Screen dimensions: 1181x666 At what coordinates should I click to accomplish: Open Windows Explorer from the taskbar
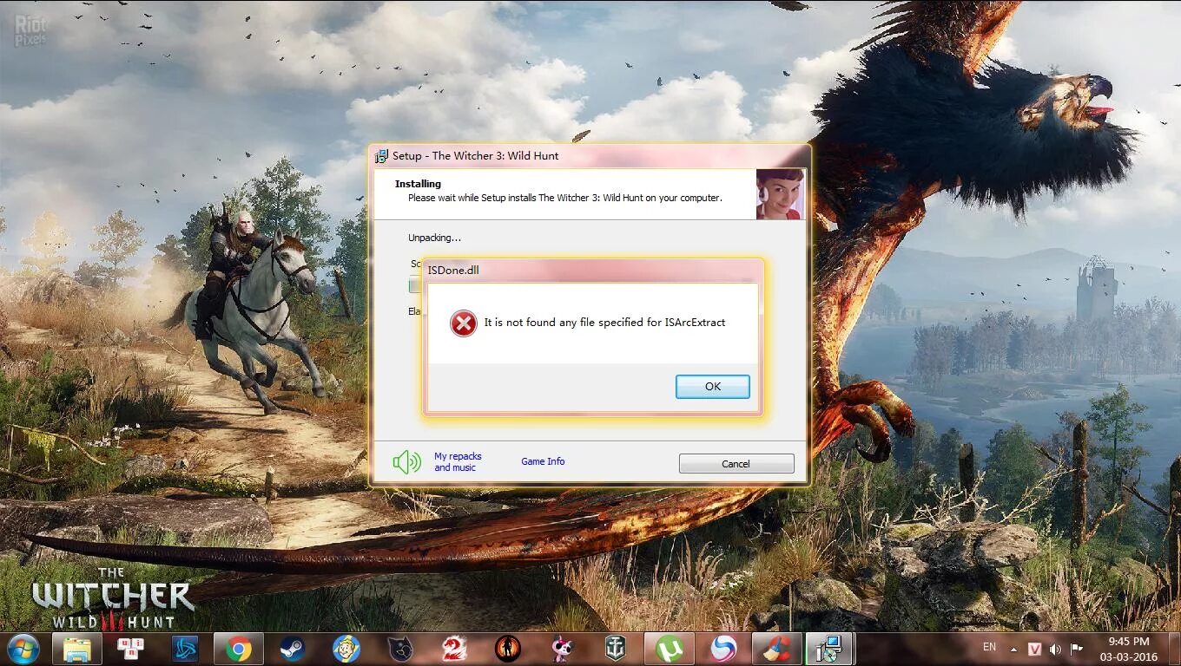click(76, 649)
